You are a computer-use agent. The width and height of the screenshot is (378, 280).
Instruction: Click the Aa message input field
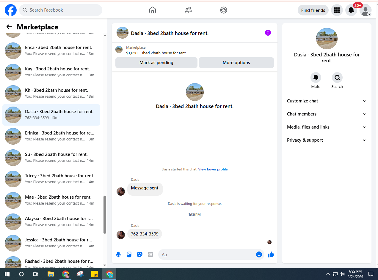click(211, 254)
